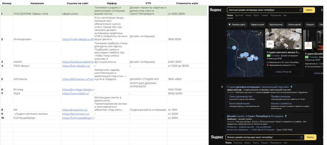Viewport: 327px width, 145px height.
Task: Select the 'Стоимость кв/м' header cell
Action: point(188,3)
